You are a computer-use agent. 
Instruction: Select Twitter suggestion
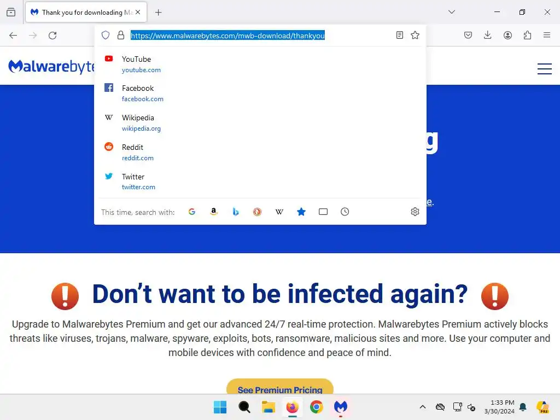[260, 182]
